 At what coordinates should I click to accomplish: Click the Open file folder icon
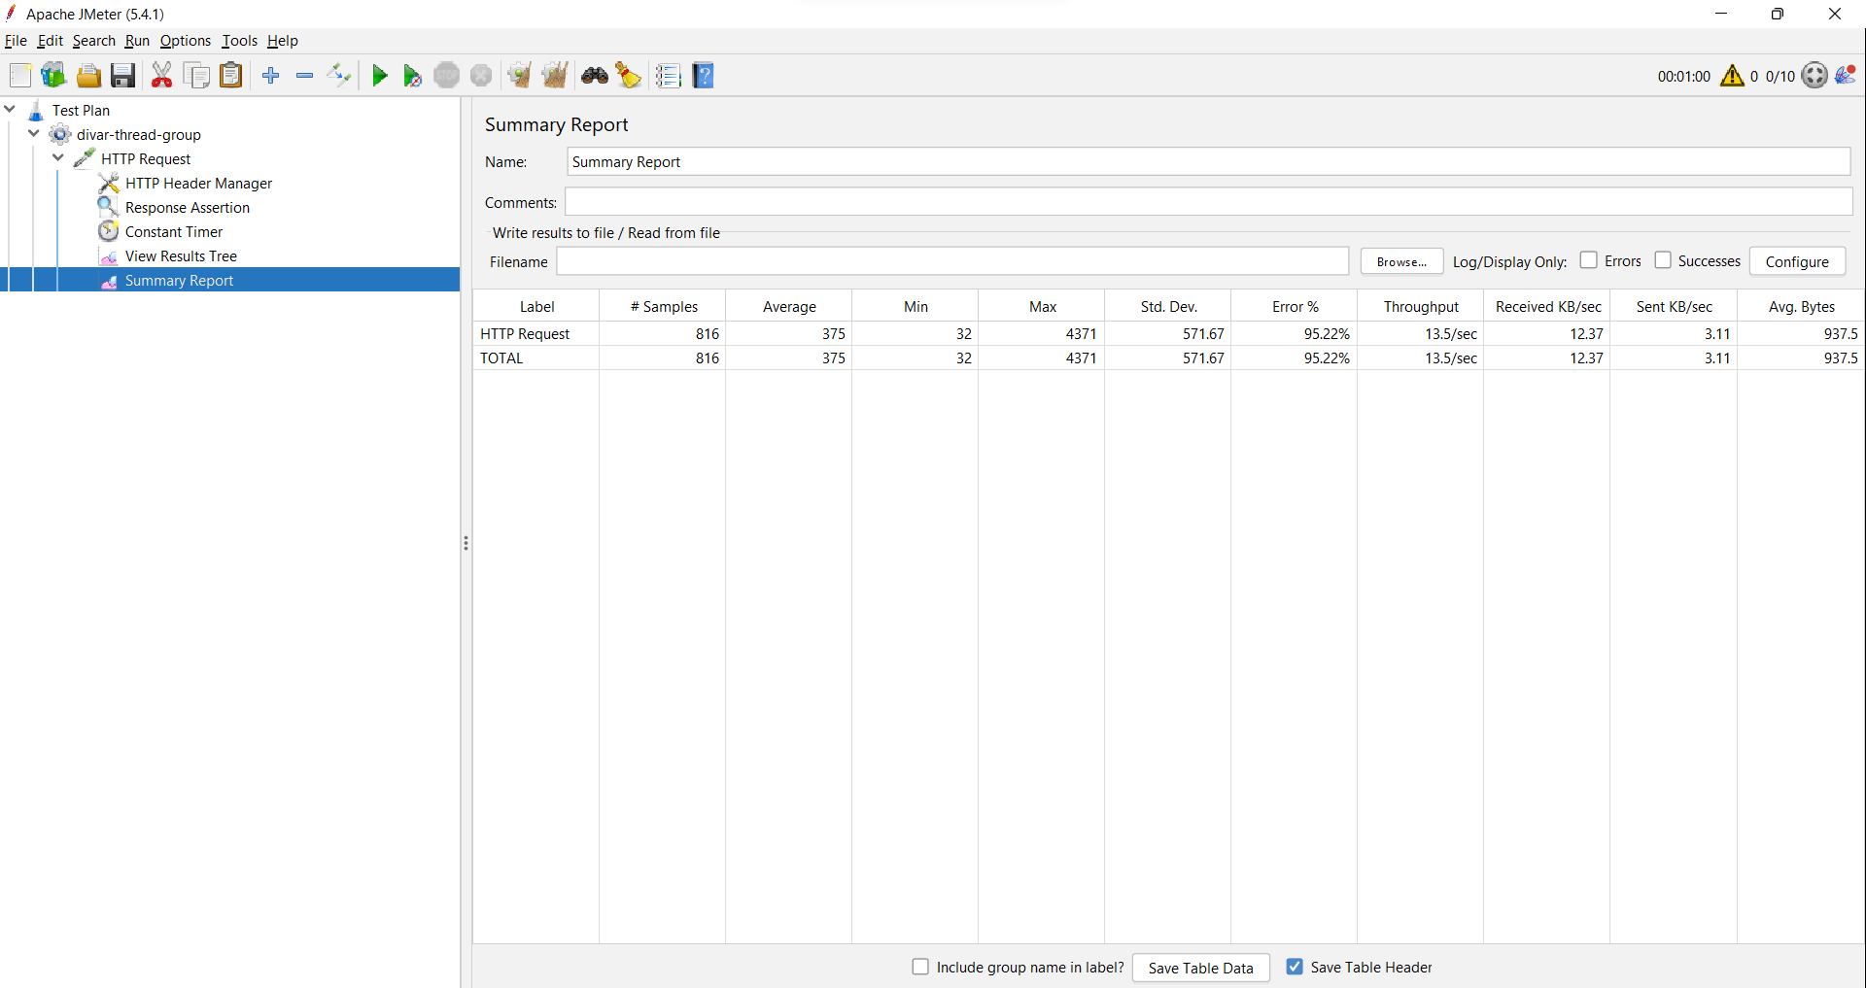pyautogui.click(x=88, y=76)
